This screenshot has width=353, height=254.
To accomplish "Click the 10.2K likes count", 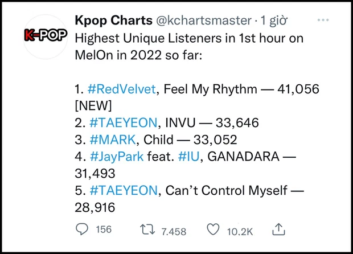I will tap(240, 232).
